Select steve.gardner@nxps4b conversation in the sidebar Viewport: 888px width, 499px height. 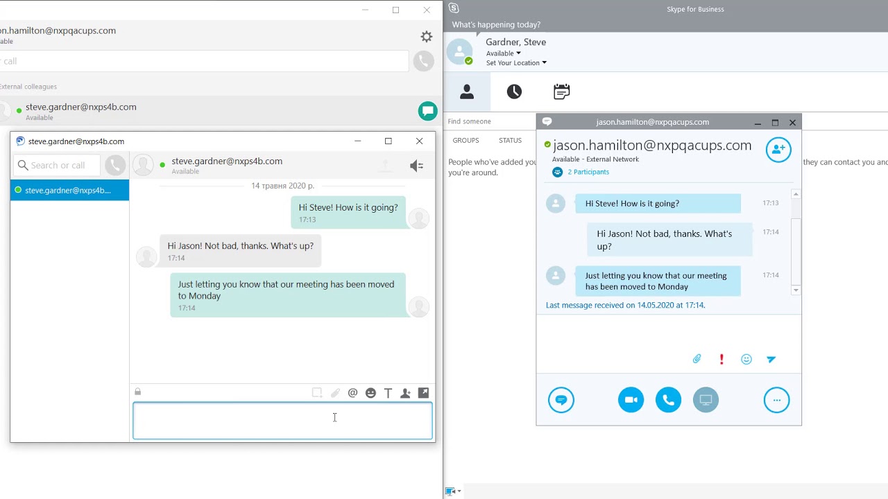(x=69, y=190)
